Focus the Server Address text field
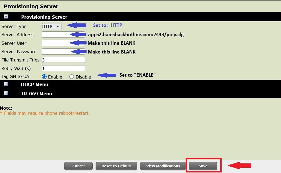281x173 pixels. pyautogui.click(x=55, y=35)
